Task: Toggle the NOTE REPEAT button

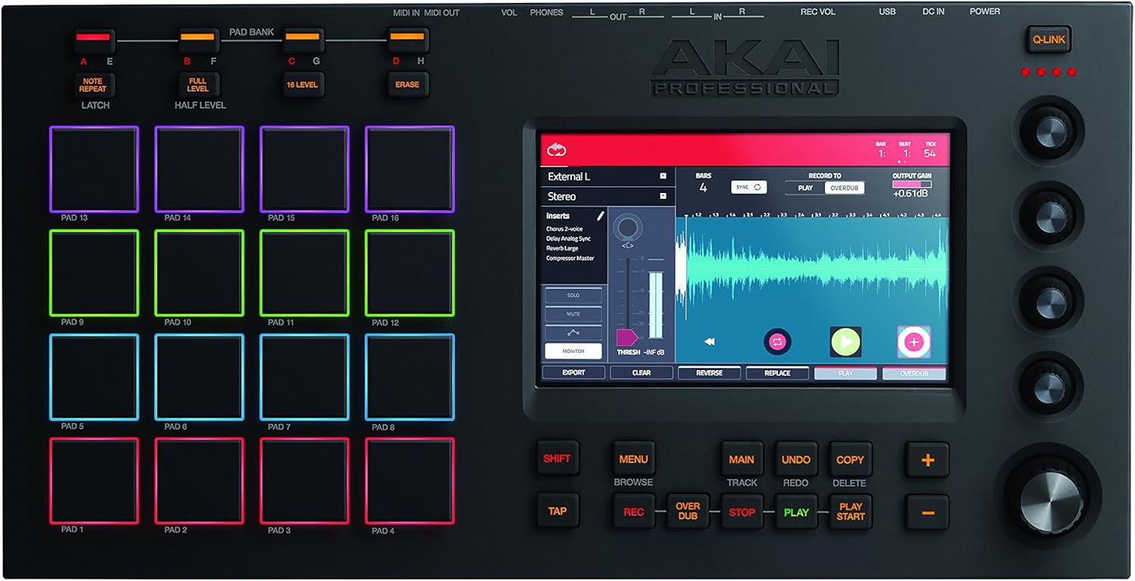Action: 92,85
